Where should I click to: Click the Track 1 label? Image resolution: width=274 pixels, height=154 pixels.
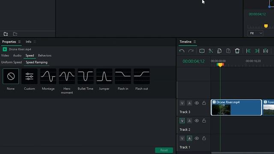pos(185,147)
